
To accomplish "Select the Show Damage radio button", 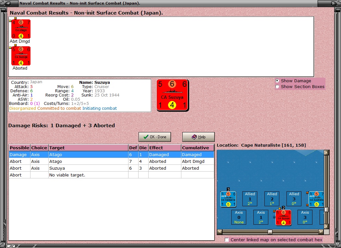I will 277,81.
